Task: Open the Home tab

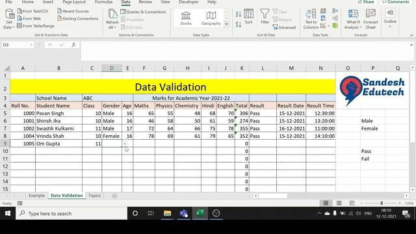Action: (x=27, y=2)
